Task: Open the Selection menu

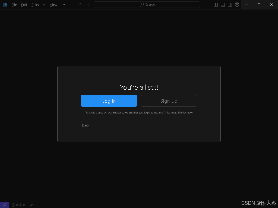Action: [39, 5]
